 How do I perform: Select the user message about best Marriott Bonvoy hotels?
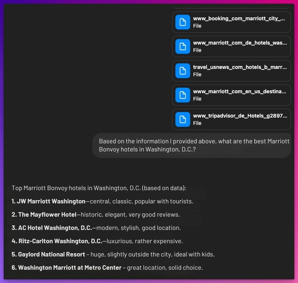(x=192, y=145)
